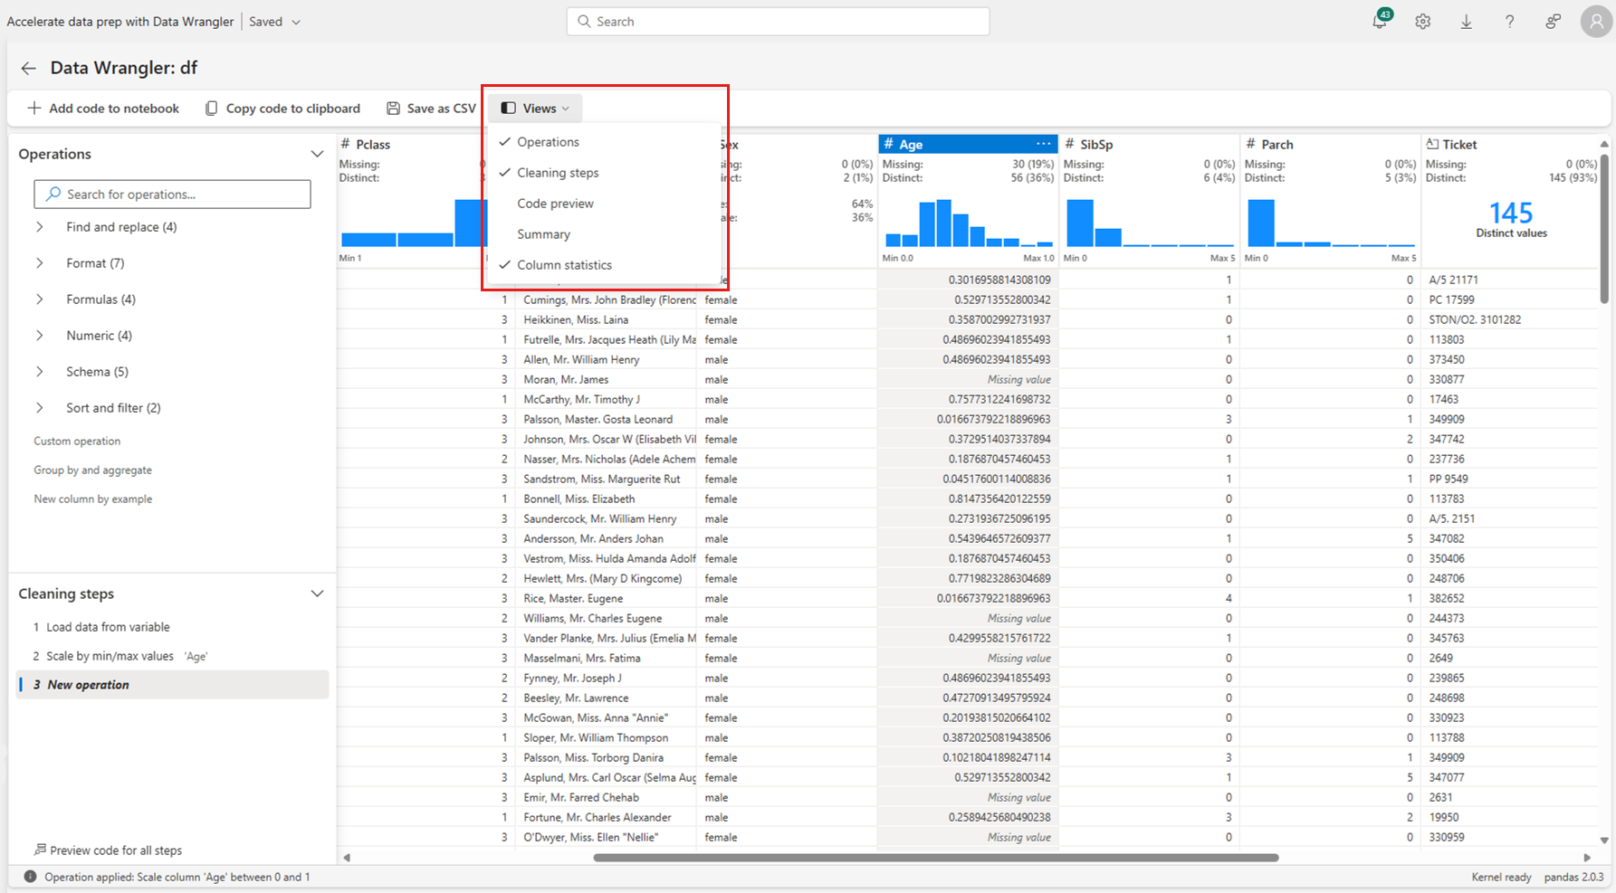Viewport: 1616px width, 893px height.
Task: Select Code preview from the Views menu
Action: (555, 203)
